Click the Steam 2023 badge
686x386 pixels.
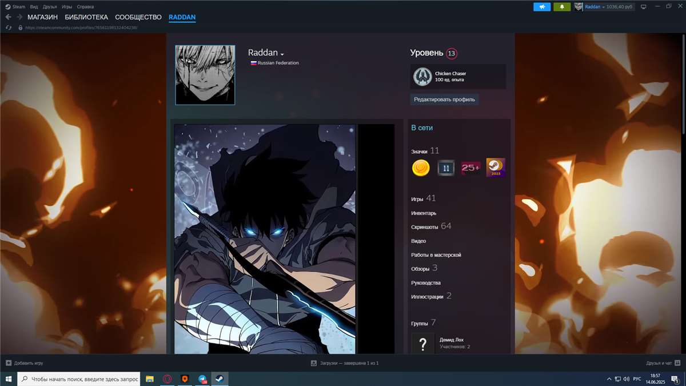496,168
